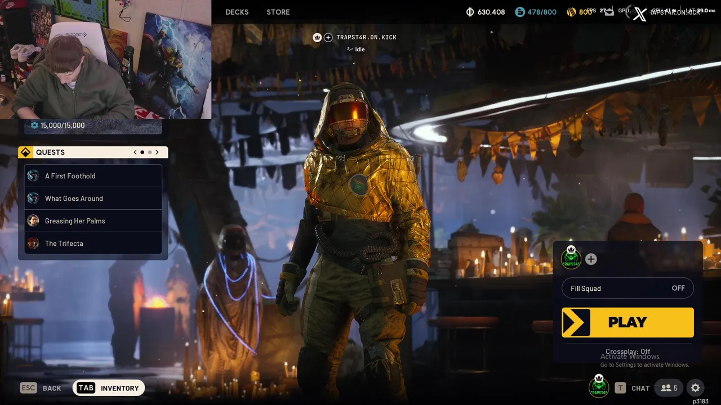Go to next quests page arrow
Viewport: 721px width, 405px height.
157,152
